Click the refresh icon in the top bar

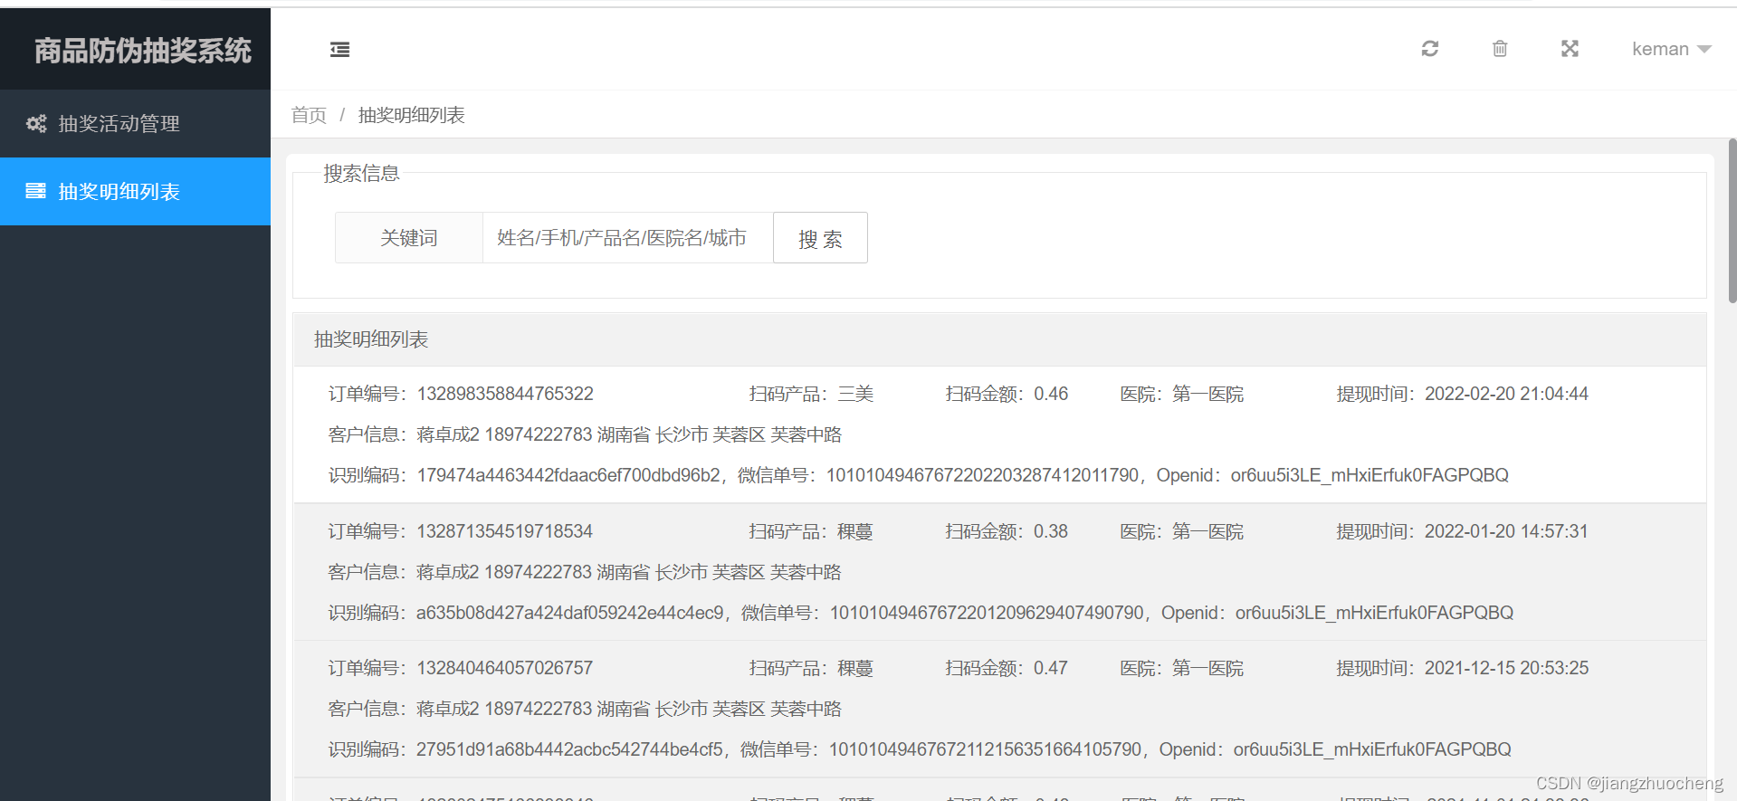(x=1429, y=49)
